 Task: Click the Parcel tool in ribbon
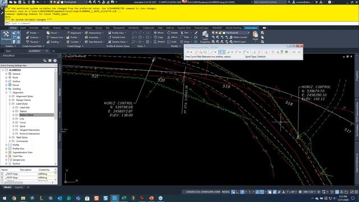(x=53, y=33)
